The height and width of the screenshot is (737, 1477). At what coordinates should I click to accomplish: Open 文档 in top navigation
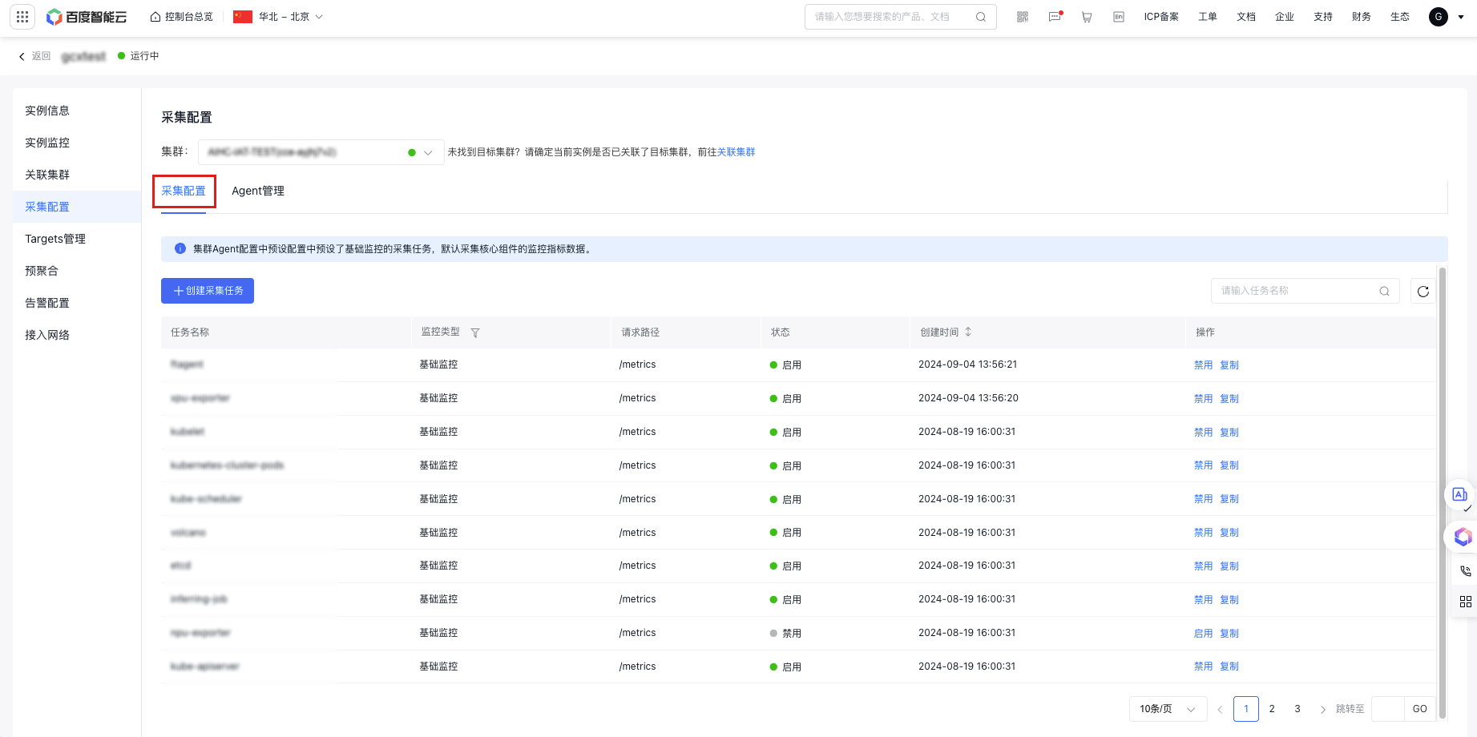[x=1246, y=17]
